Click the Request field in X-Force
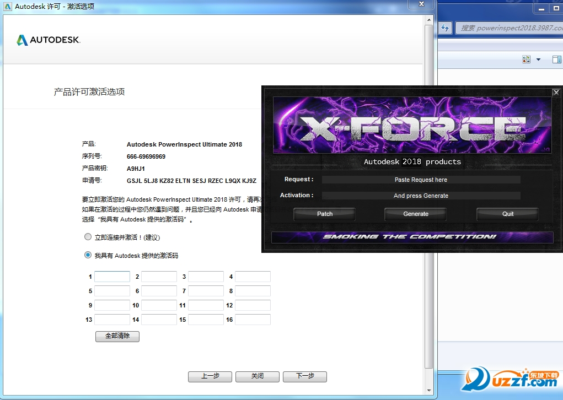The height and width of the screenshot is (400, 563). pos(421,180)
